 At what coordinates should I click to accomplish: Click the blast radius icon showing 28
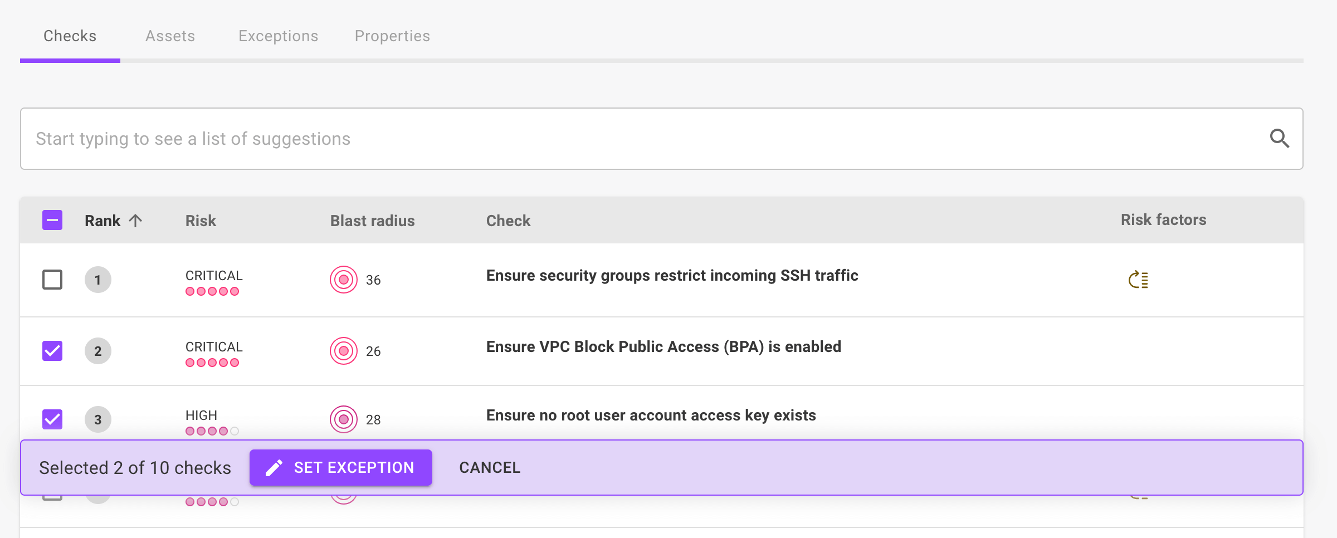344,419
